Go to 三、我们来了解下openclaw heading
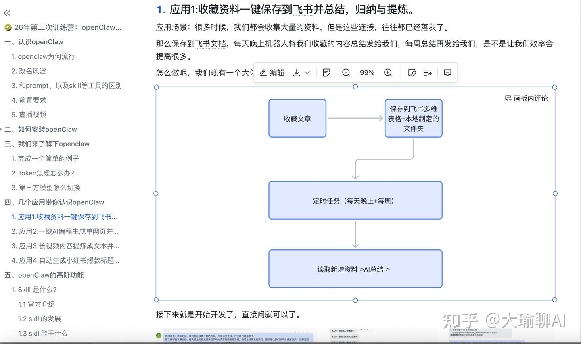Image resolution: width=581 pixels, height=344 pixels. 47,144
